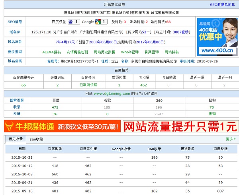Click the 已取消快照 Baidu snapshot link
This screenshot has height=196, width=239.
pos(88,85)
